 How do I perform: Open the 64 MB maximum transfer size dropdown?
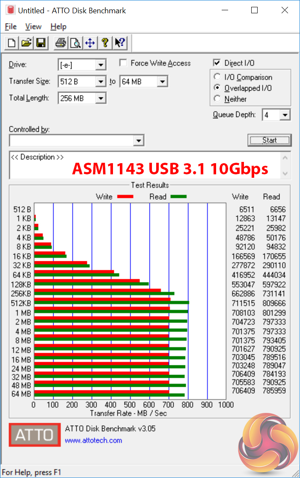[x=162, y=82]
